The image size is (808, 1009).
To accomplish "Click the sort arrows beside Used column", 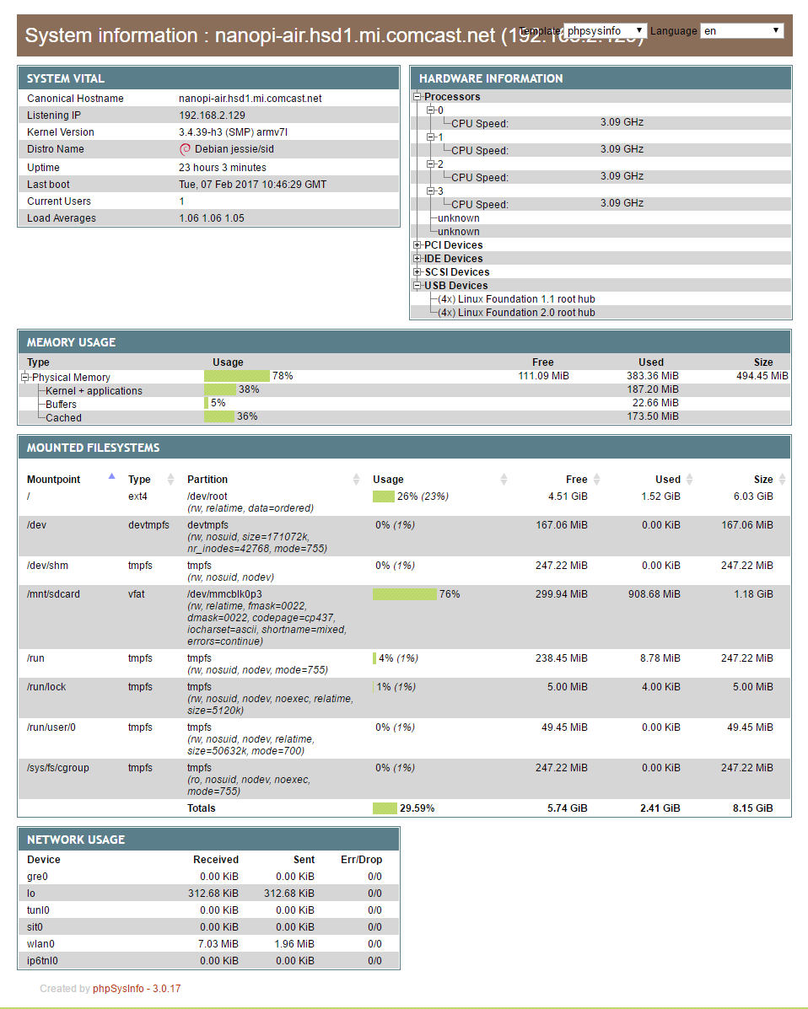I will 689,480.
